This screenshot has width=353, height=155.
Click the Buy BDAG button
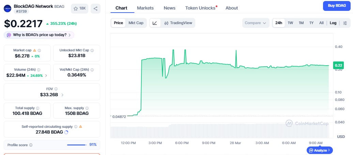click(337, 6)
